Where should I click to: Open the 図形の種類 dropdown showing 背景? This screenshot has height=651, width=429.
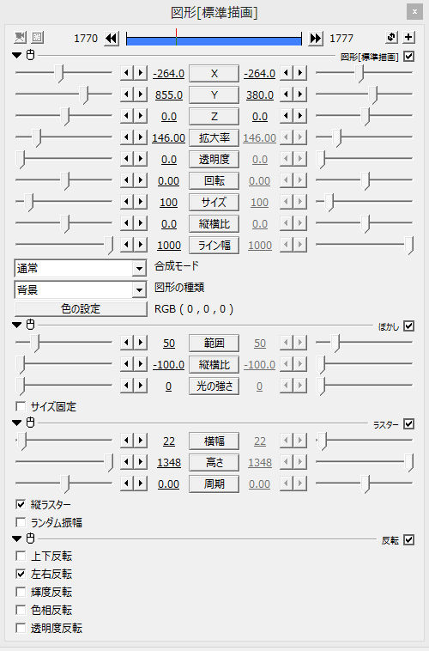point(80,289)
